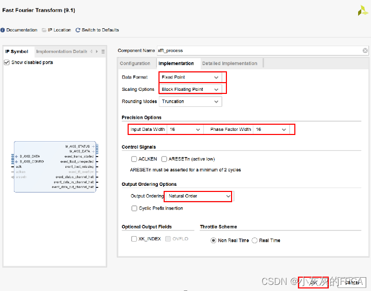Enable ARESETn (active low) checkbox

click(164, 159)
